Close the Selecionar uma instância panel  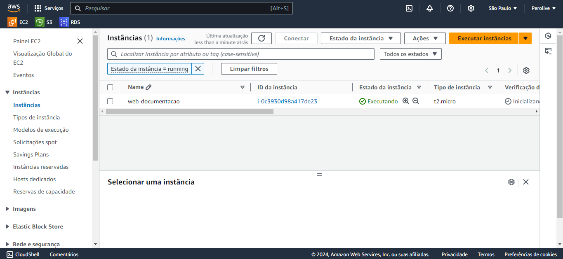click(526, 182)
